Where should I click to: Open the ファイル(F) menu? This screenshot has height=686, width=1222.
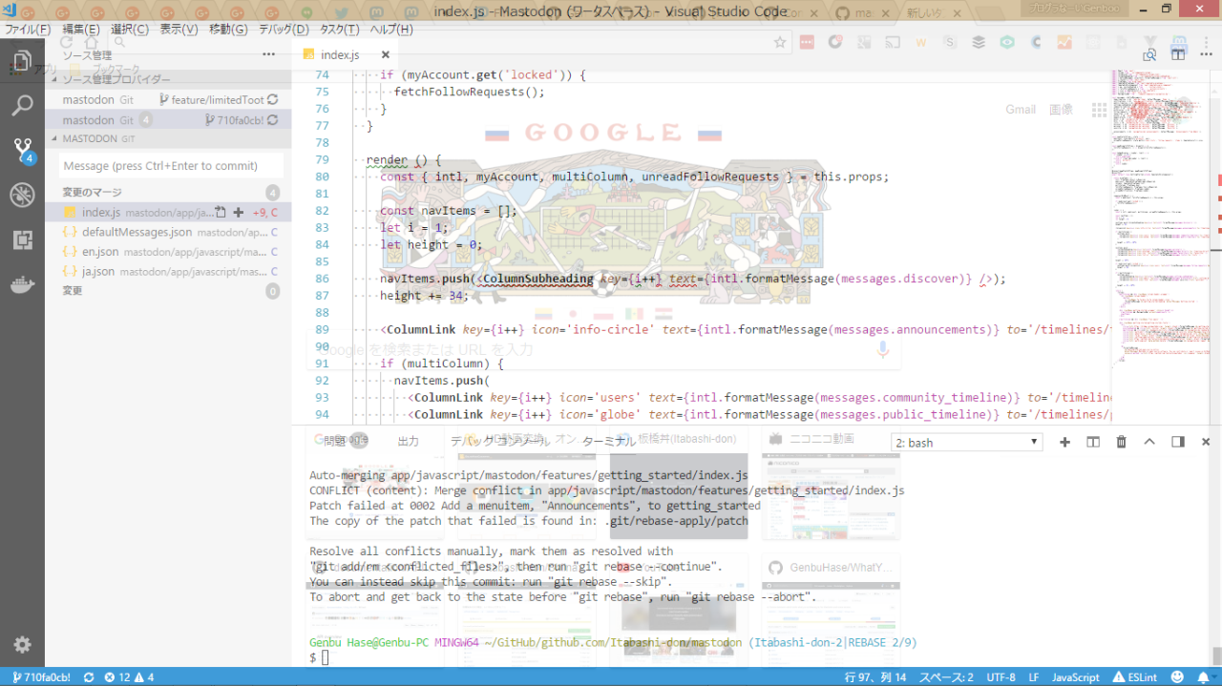tap(28, 30)
